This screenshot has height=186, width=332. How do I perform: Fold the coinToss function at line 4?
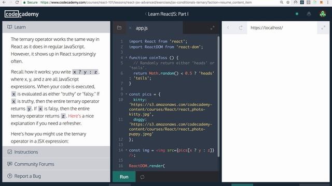click(127, 57)
